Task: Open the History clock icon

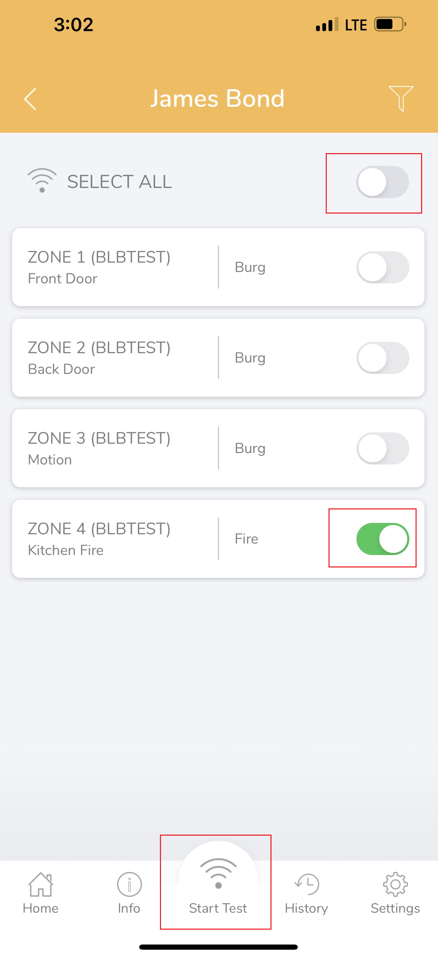Action: (307, 884)
